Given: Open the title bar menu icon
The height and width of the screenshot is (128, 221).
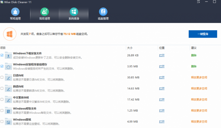Looking at the screenshot, I should (198, 2).
